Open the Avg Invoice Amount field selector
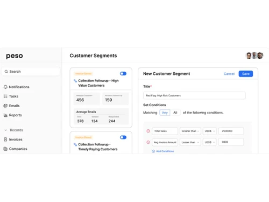This screenshot has width=269, height=202. tap(165, 142)
